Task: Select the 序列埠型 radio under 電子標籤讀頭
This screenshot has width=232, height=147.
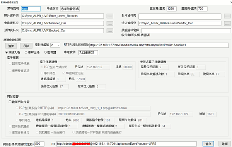Action: [48, 73]
